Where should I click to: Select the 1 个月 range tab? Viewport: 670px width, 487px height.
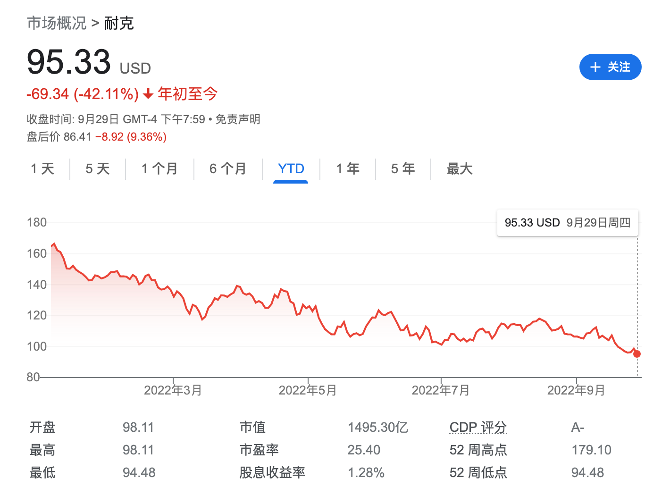(x=159, y=168)
